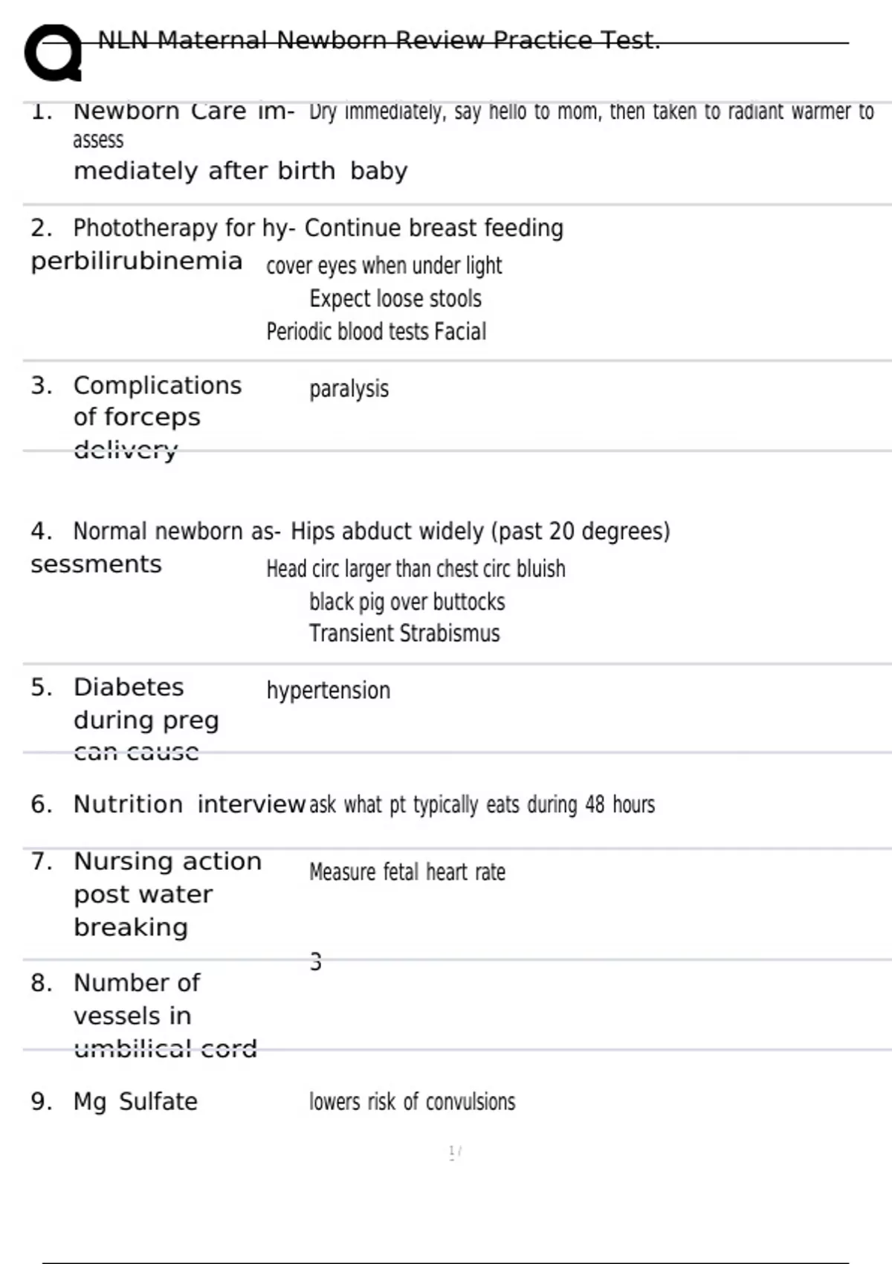Click the answer paralysis
Screen dimensions: 892x1264
point(349,388)
